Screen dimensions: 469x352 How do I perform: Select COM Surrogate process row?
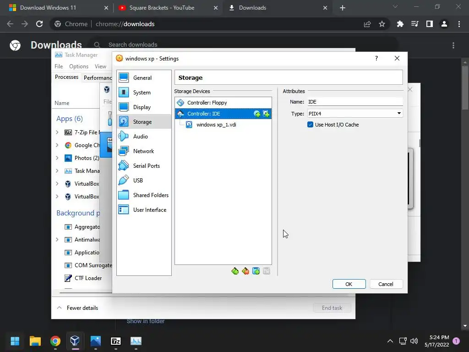point(82,265)
